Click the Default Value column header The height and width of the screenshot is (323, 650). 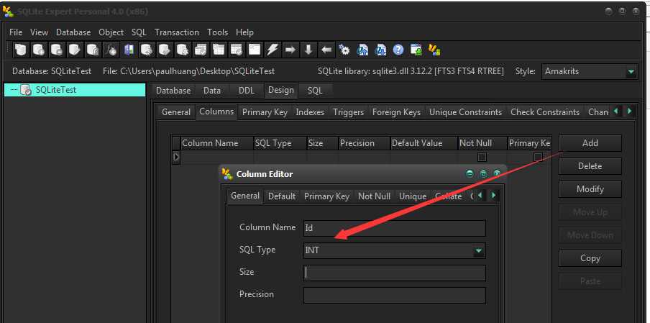pyautogui.click(x=424, y=143)
